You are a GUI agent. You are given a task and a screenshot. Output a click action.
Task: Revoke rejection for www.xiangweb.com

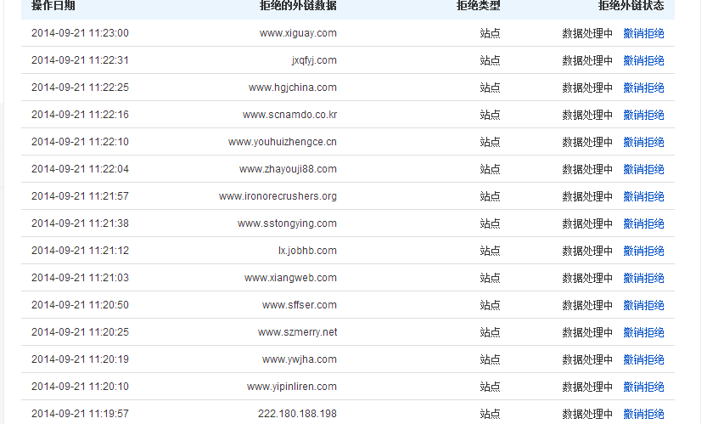(x=643, y=278)
